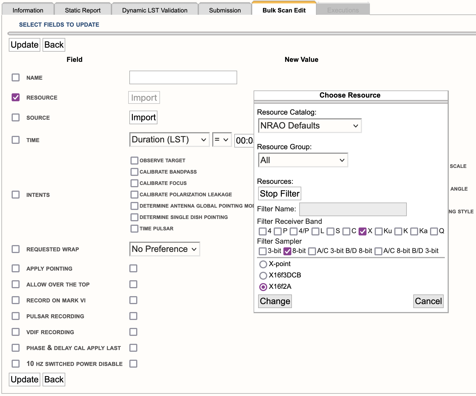
Task: Open the Requested Wrap preference dropdown
Action: coord(165,249)
